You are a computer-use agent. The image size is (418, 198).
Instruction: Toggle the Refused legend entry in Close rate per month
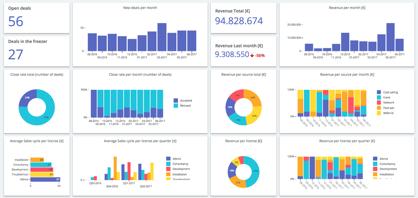point(185,106)
